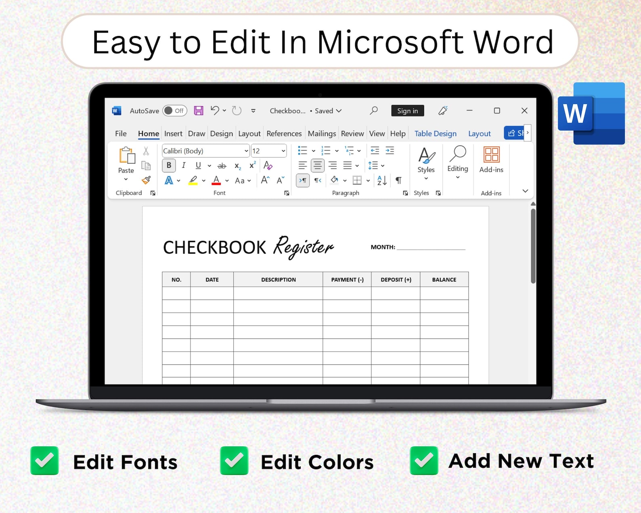Click the Add-ins button

[x=491, y=160]
